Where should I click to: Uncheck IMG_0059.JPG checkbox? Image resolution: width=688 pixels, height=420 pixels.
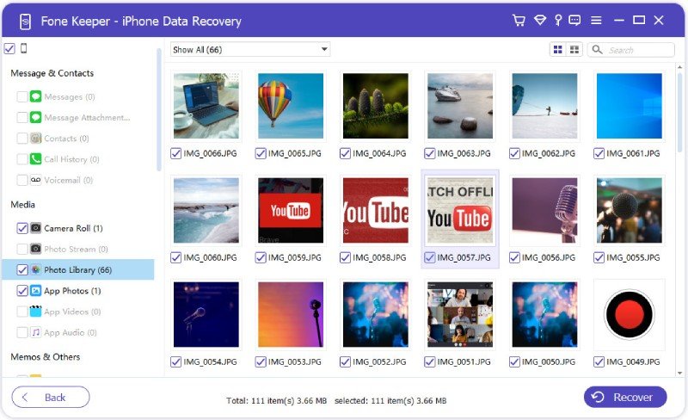pyautogui.click(x=261, y=257)
